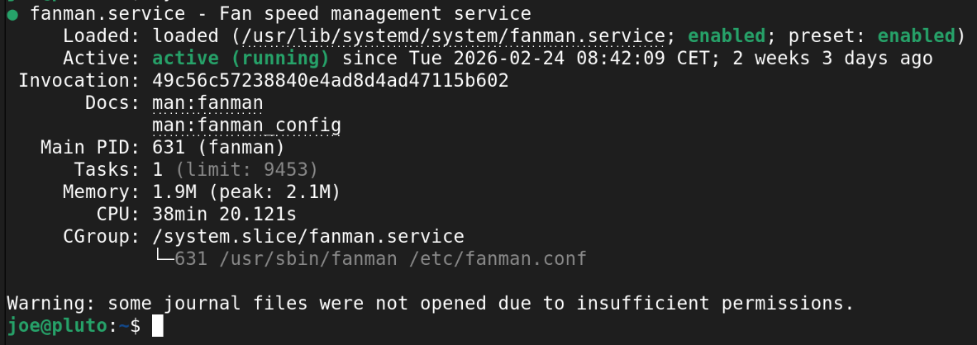
Task: Click the tree branch glyph before PID 631
Action: click(x=163, y=259)
